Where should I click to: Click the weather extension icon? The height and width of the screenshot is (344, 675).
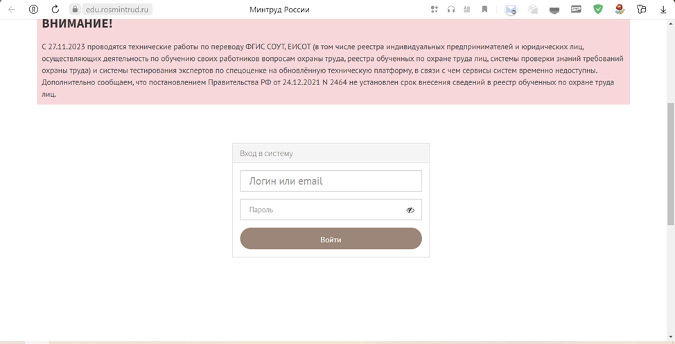click(x=533, y=10)
